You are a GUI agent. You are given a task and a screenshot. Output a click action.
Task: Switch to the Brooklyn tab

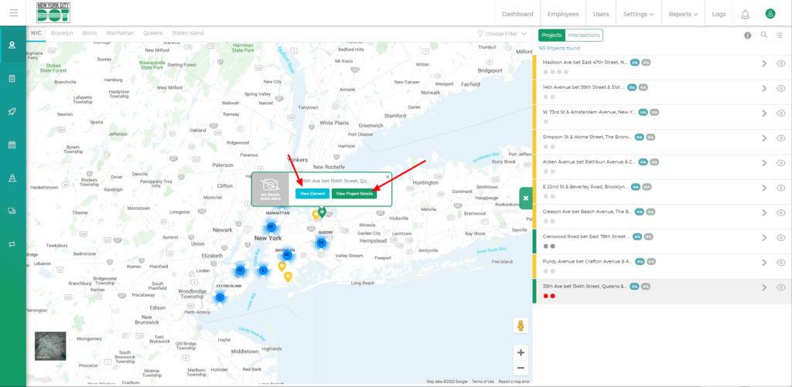[x=62, y=34]
